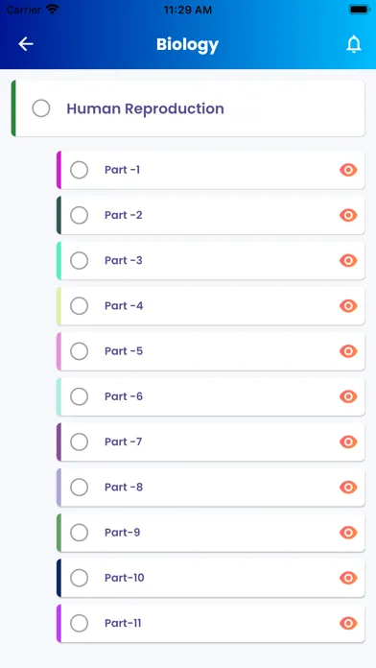This screenshot has width=376, height=668.
Task: View Part-11 via eye icon
Action: 348,623
